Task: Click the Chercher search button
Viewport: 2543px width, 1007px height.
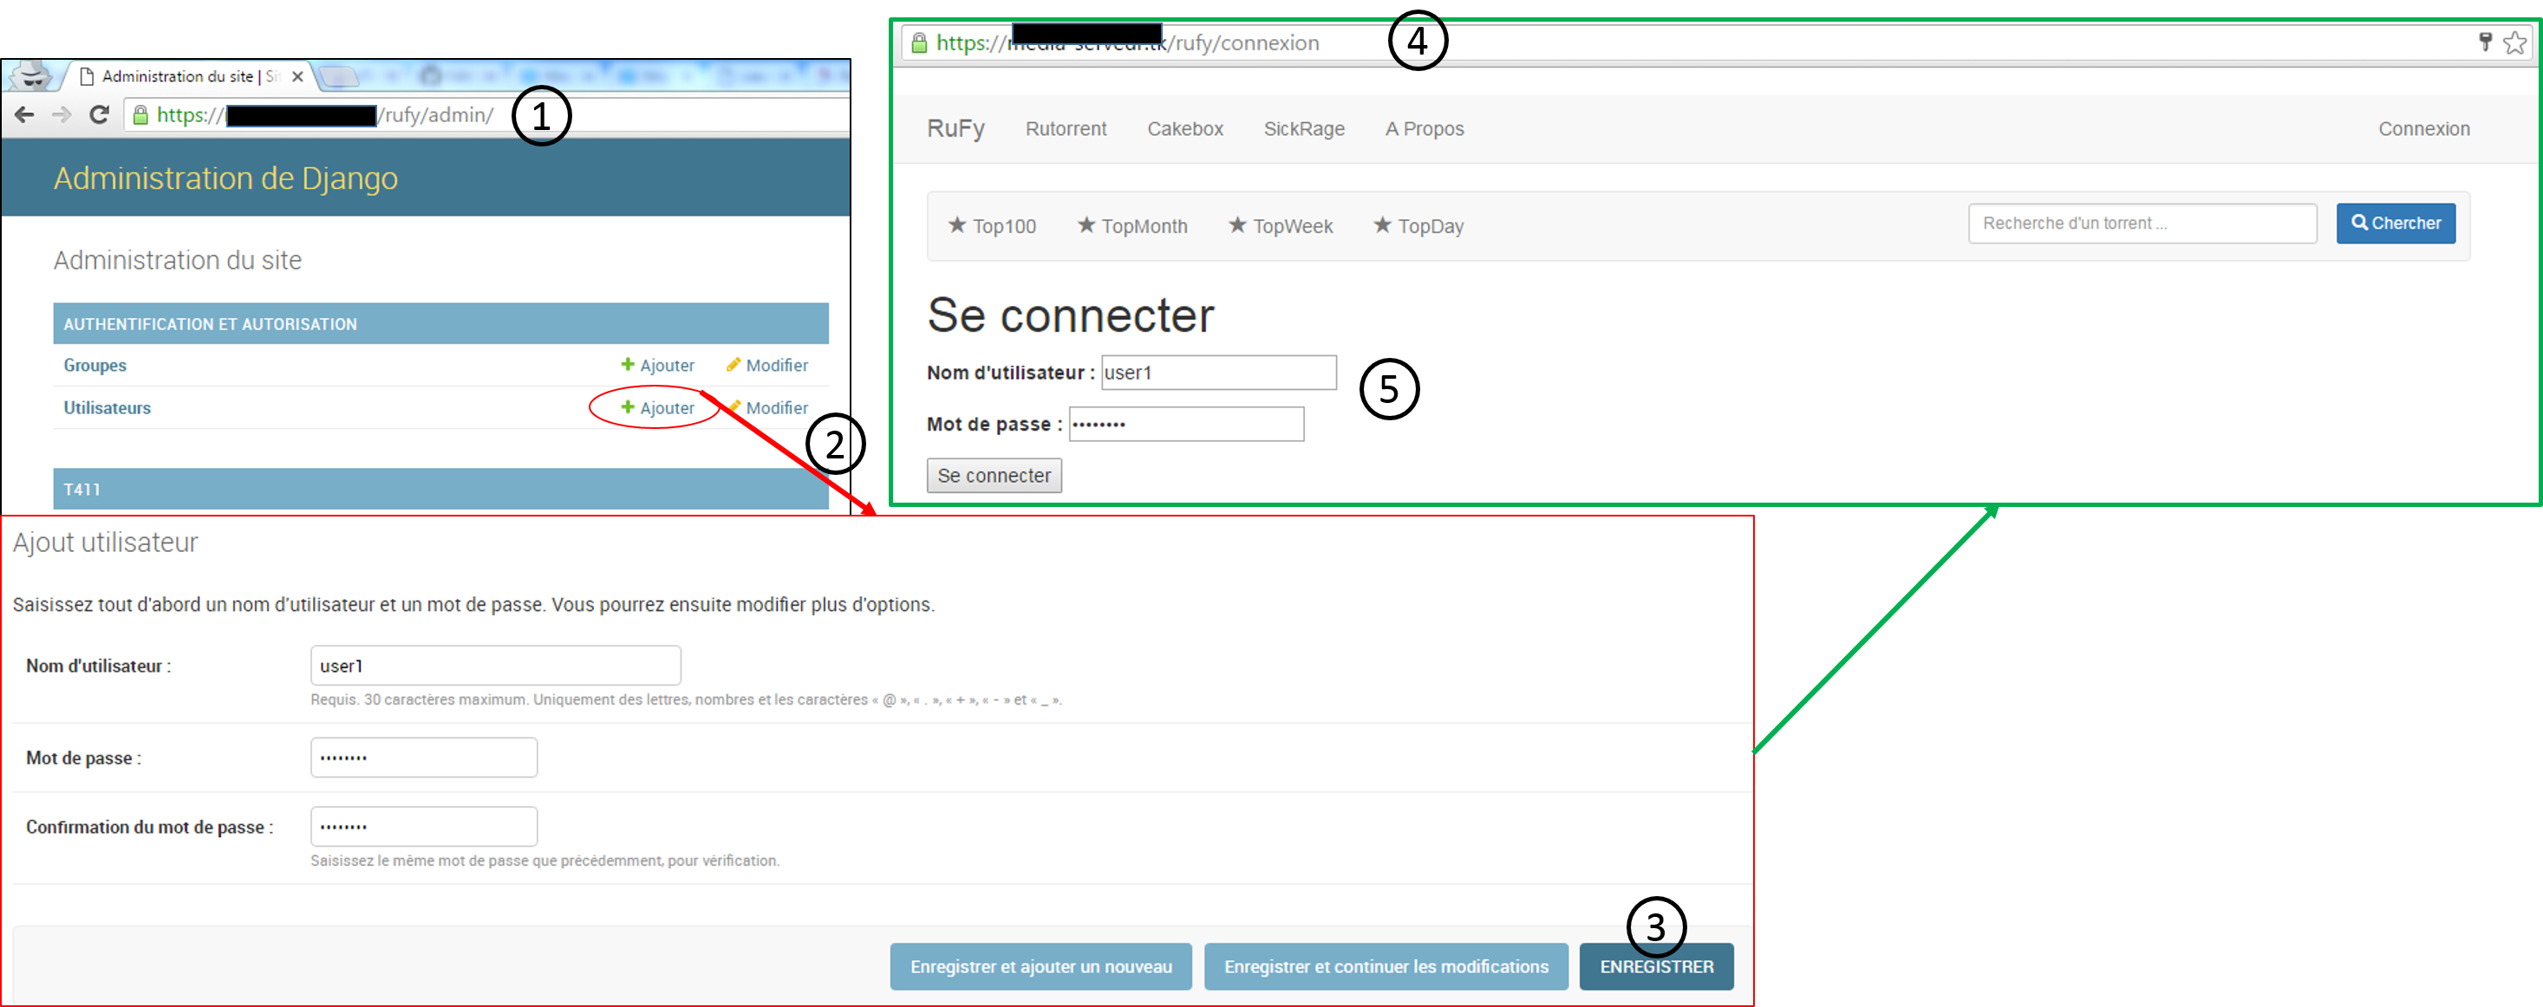Action: 2396,224
